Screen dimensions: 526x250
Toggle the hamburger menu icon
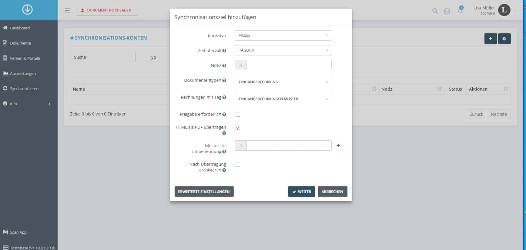[67, 10]
